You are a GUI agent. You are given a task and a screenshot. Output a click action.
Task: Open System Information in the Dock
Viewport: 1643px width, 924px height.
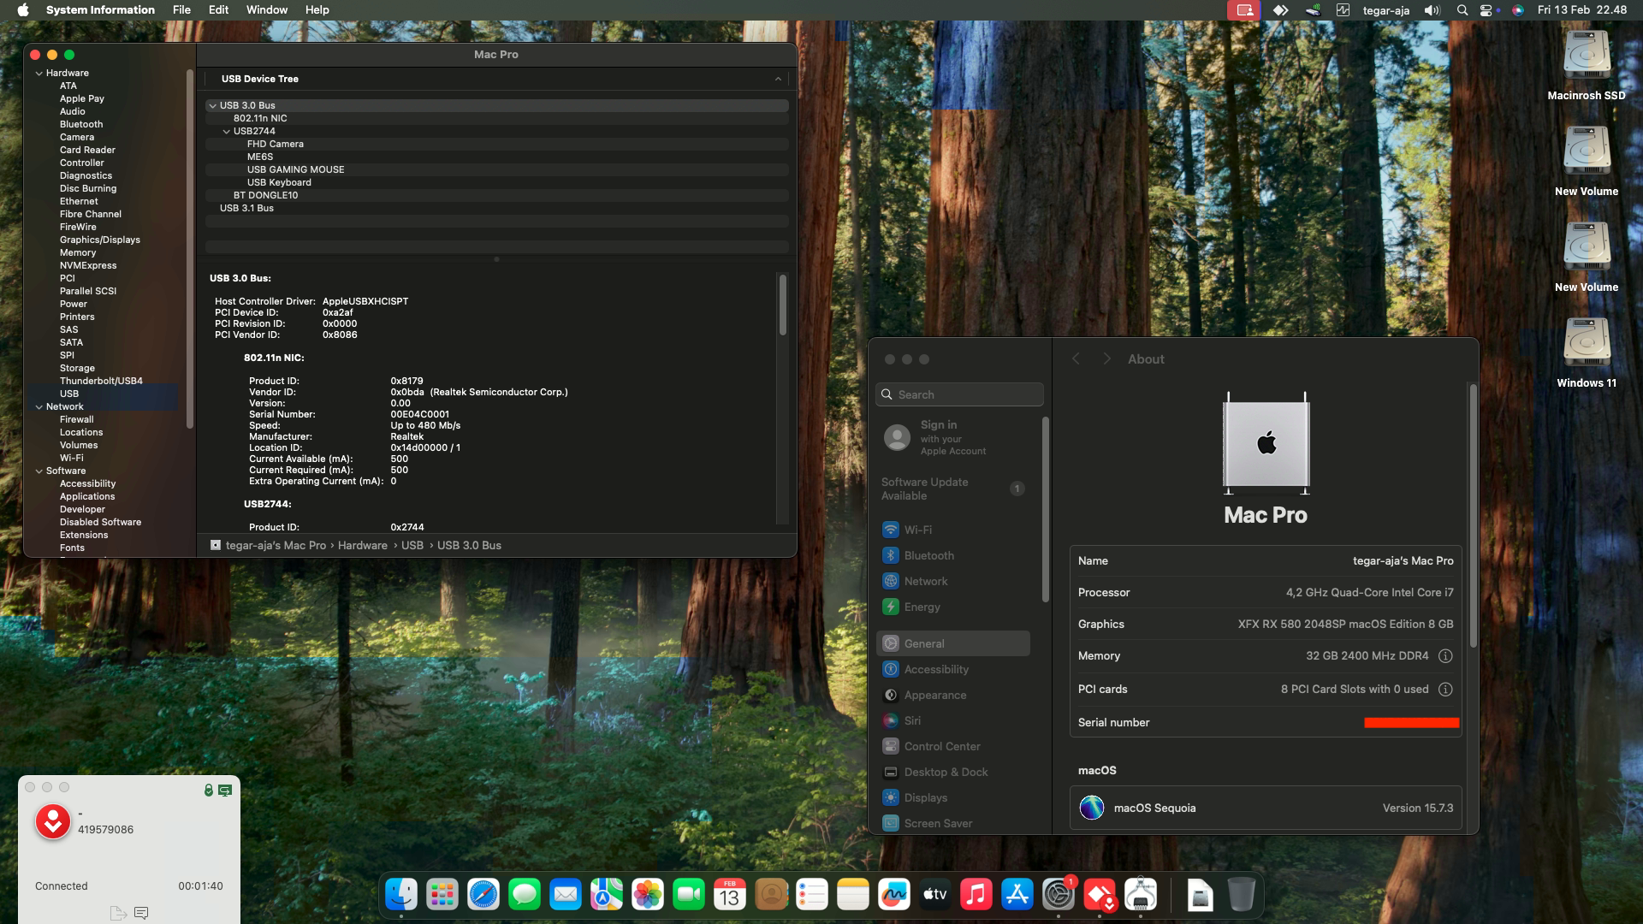(x=1141, y=895)
